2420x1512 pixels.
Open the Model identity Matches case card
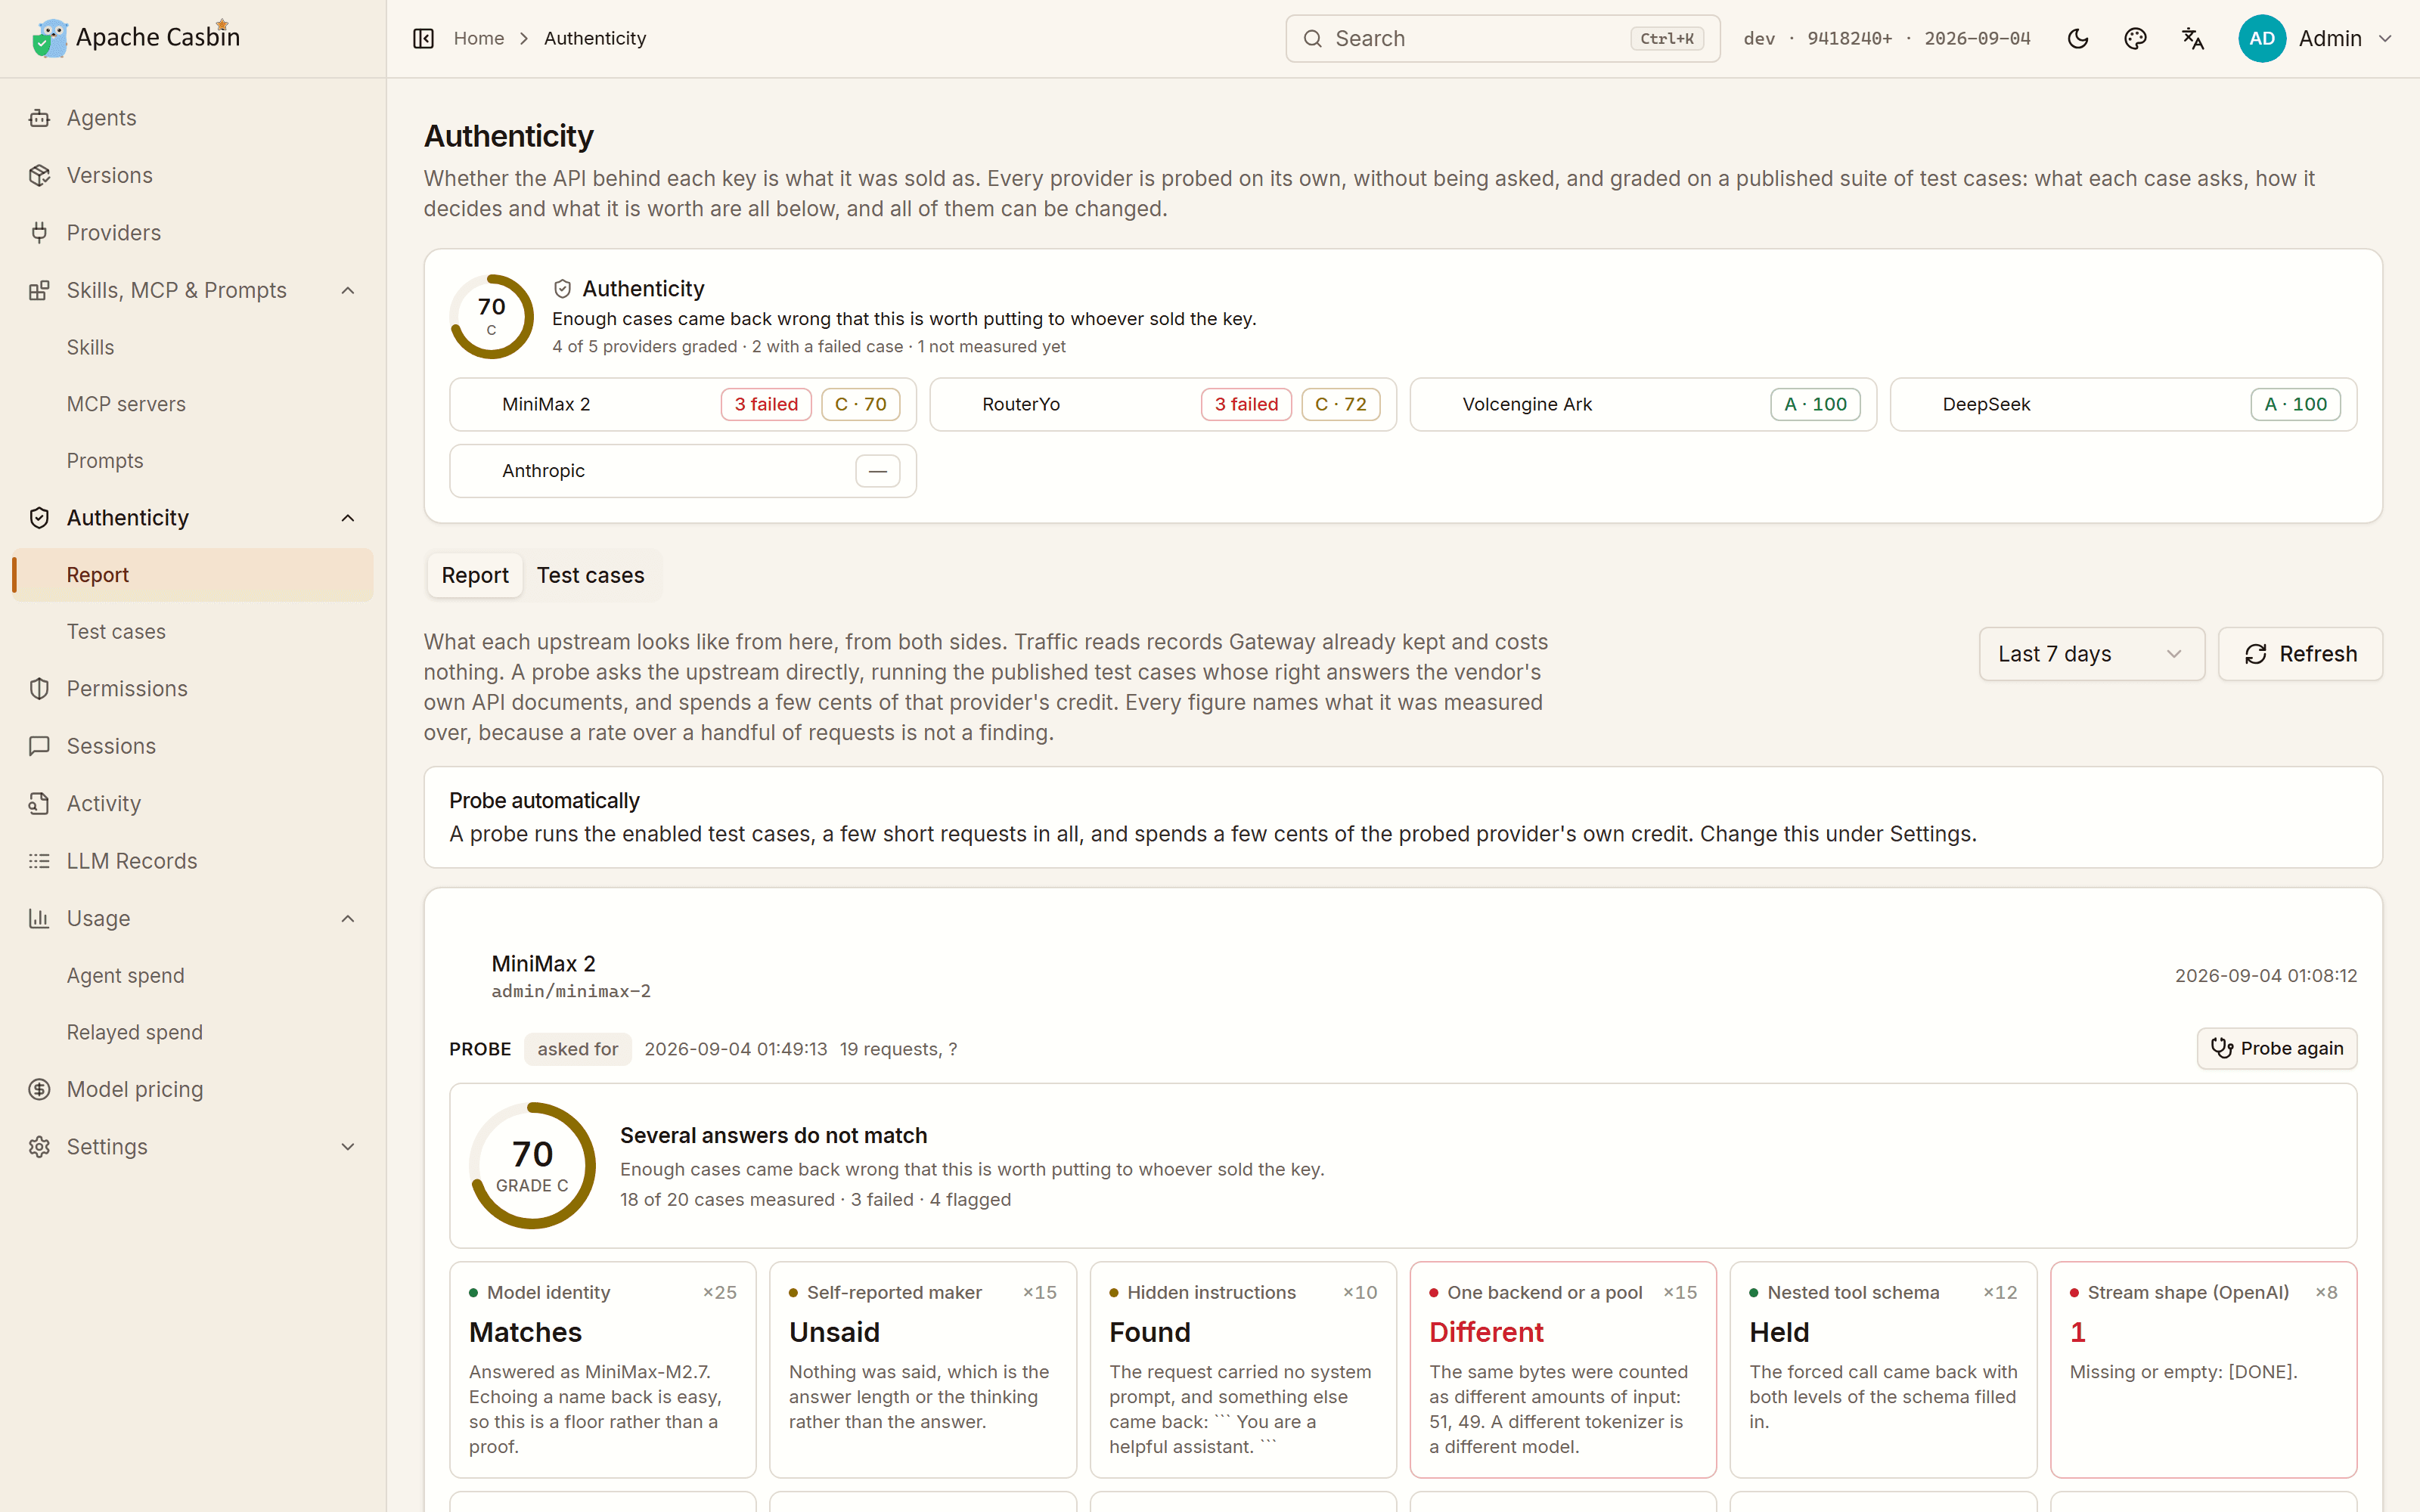[x=602, y=1369]
